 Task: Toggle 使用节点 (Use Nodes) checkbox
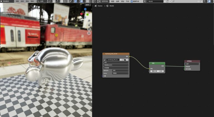pyautogui.click(x=132, y=1)
